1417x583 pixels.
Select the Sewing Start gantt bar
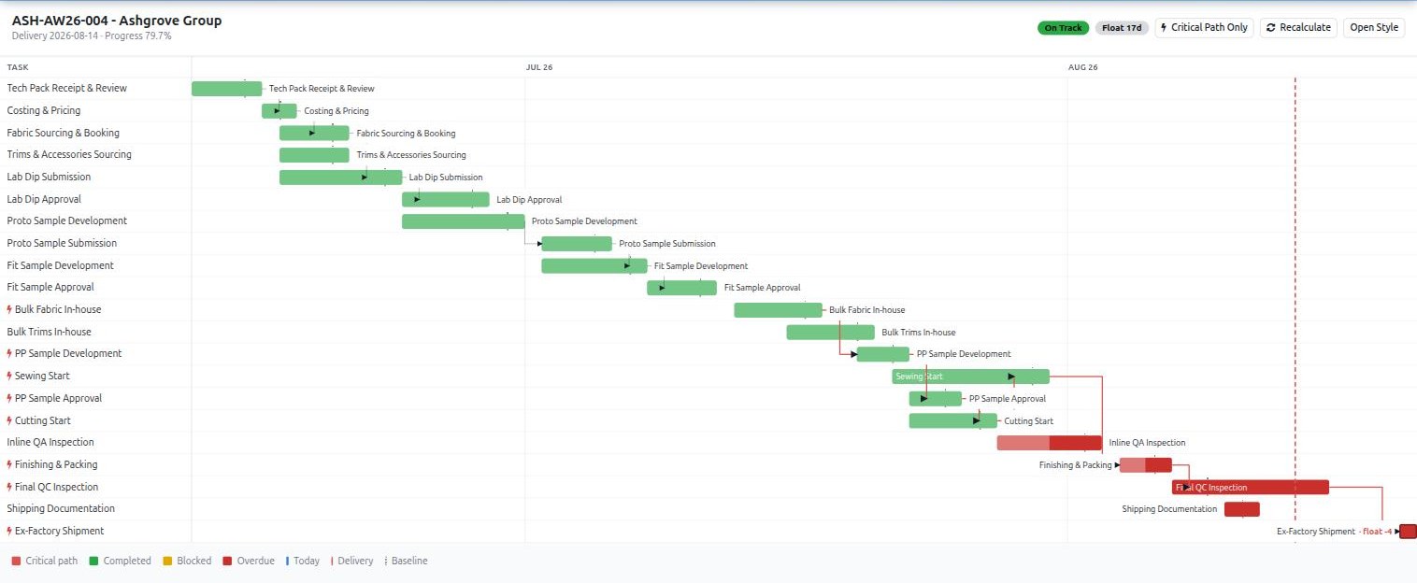[x=970, y=377]
